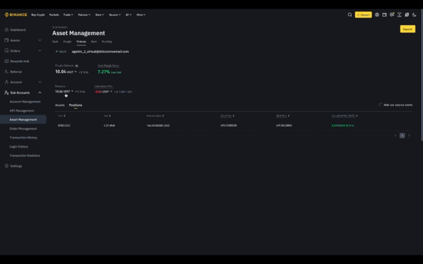The width and height of the screenshot is (423, 264).
Task: Select Asset Management in the sidebar
Action: click(x=23, y=120)
